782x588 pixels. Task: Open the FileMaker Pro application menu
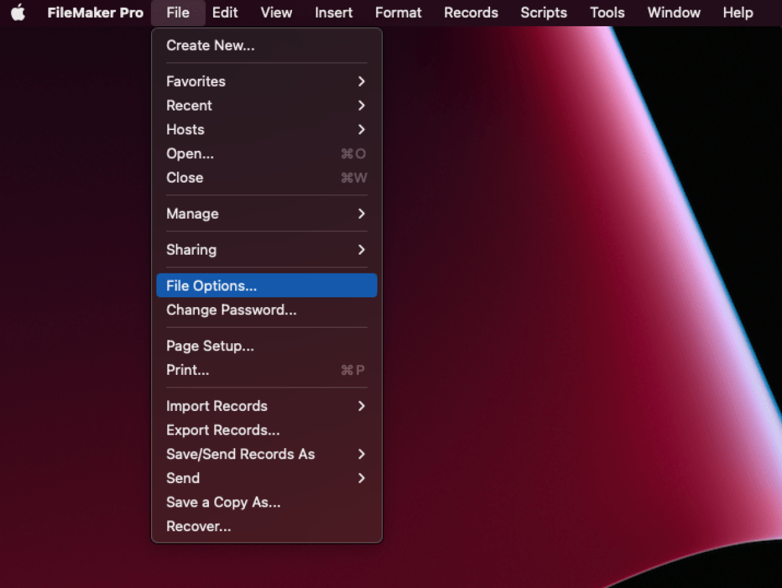click(95, 12)
